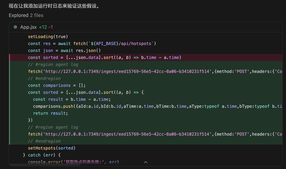Collapse the diff with the bottom chevron

146,162
